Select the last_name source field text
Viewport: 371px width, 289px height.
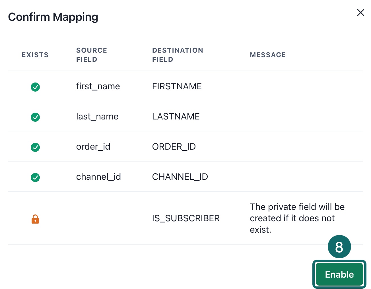(97, 116)
